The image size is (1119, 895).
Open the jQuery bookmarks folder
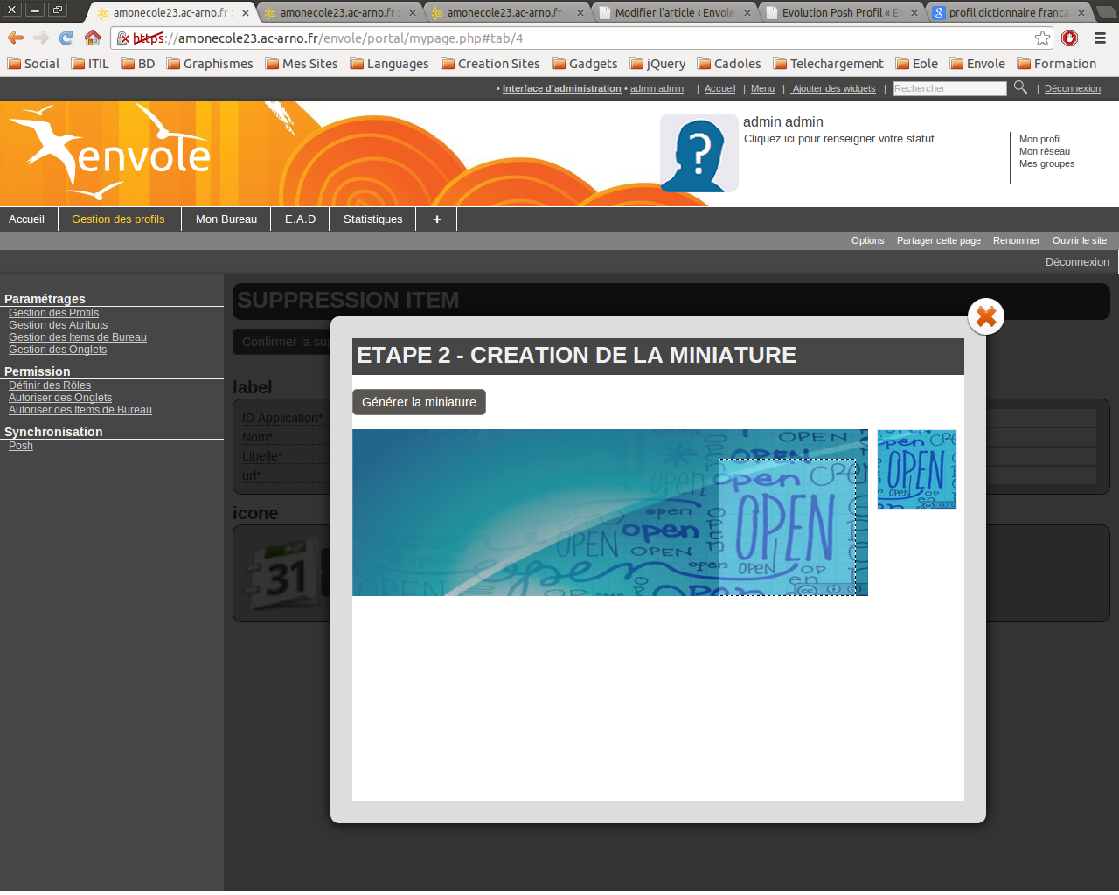click(x=657, y=64)
